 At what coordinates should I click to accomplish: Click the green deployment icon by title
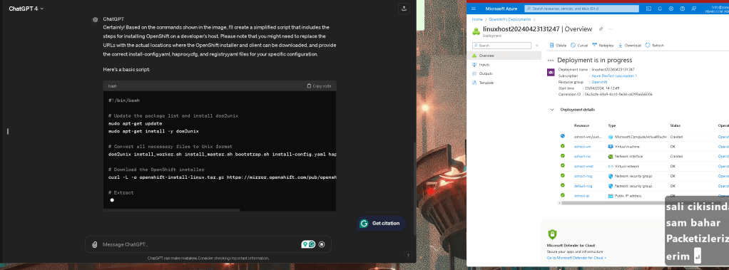point(476,31)
